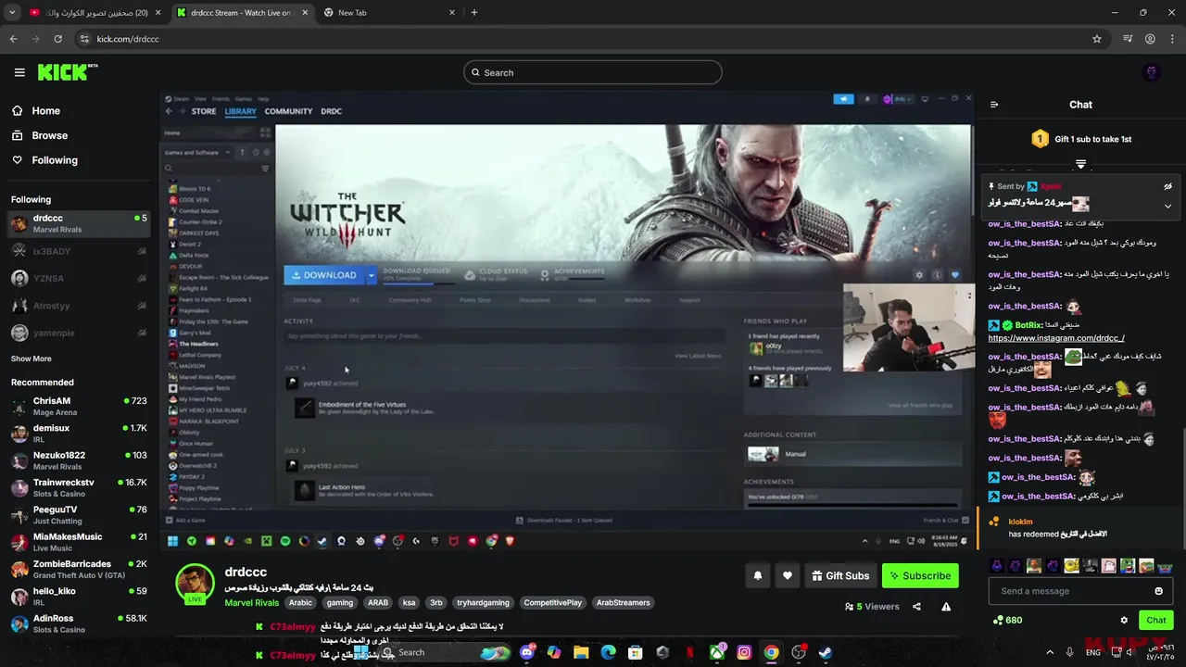Screen dimensions: 1186x667
Task: Open chat settings gear icon
Action: (1124, 620)
